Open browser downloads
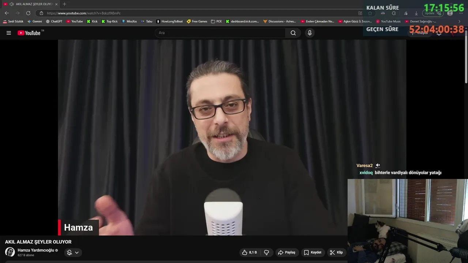The width and height of the screenshot is (468, 263). pos(416,13)
